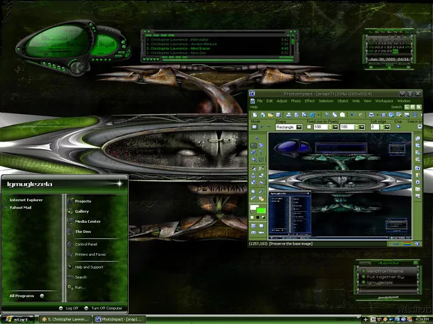Click the Paste clipboard icon in PhotoImpact
This screenshot has height=324, width=433.
coord(342,115)
